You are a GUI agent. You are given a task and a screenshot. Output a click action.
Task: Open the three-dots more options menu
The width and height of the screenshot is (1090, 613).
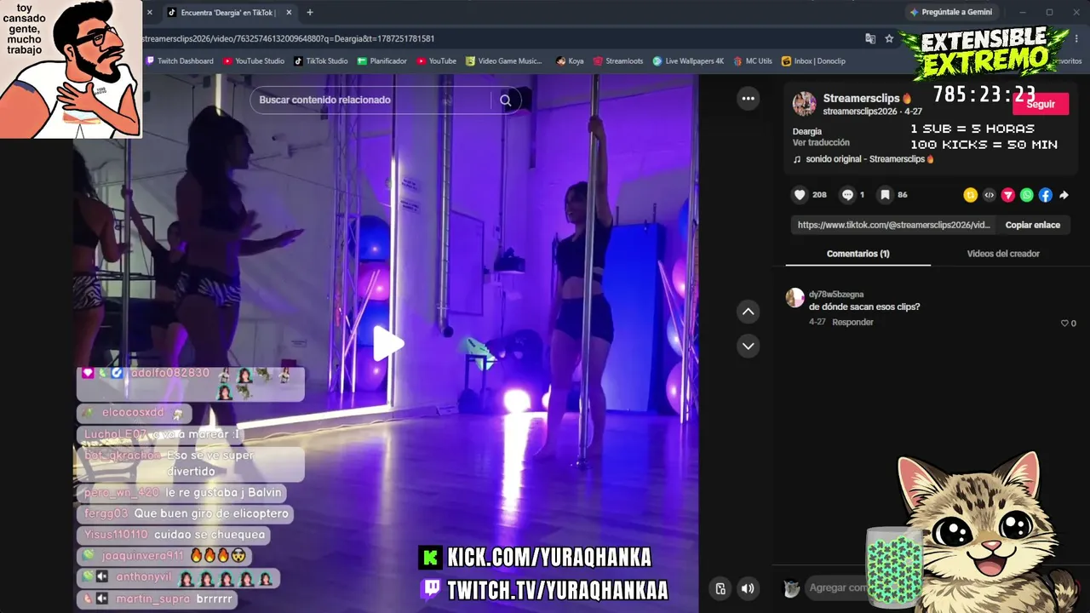(748, 99)
